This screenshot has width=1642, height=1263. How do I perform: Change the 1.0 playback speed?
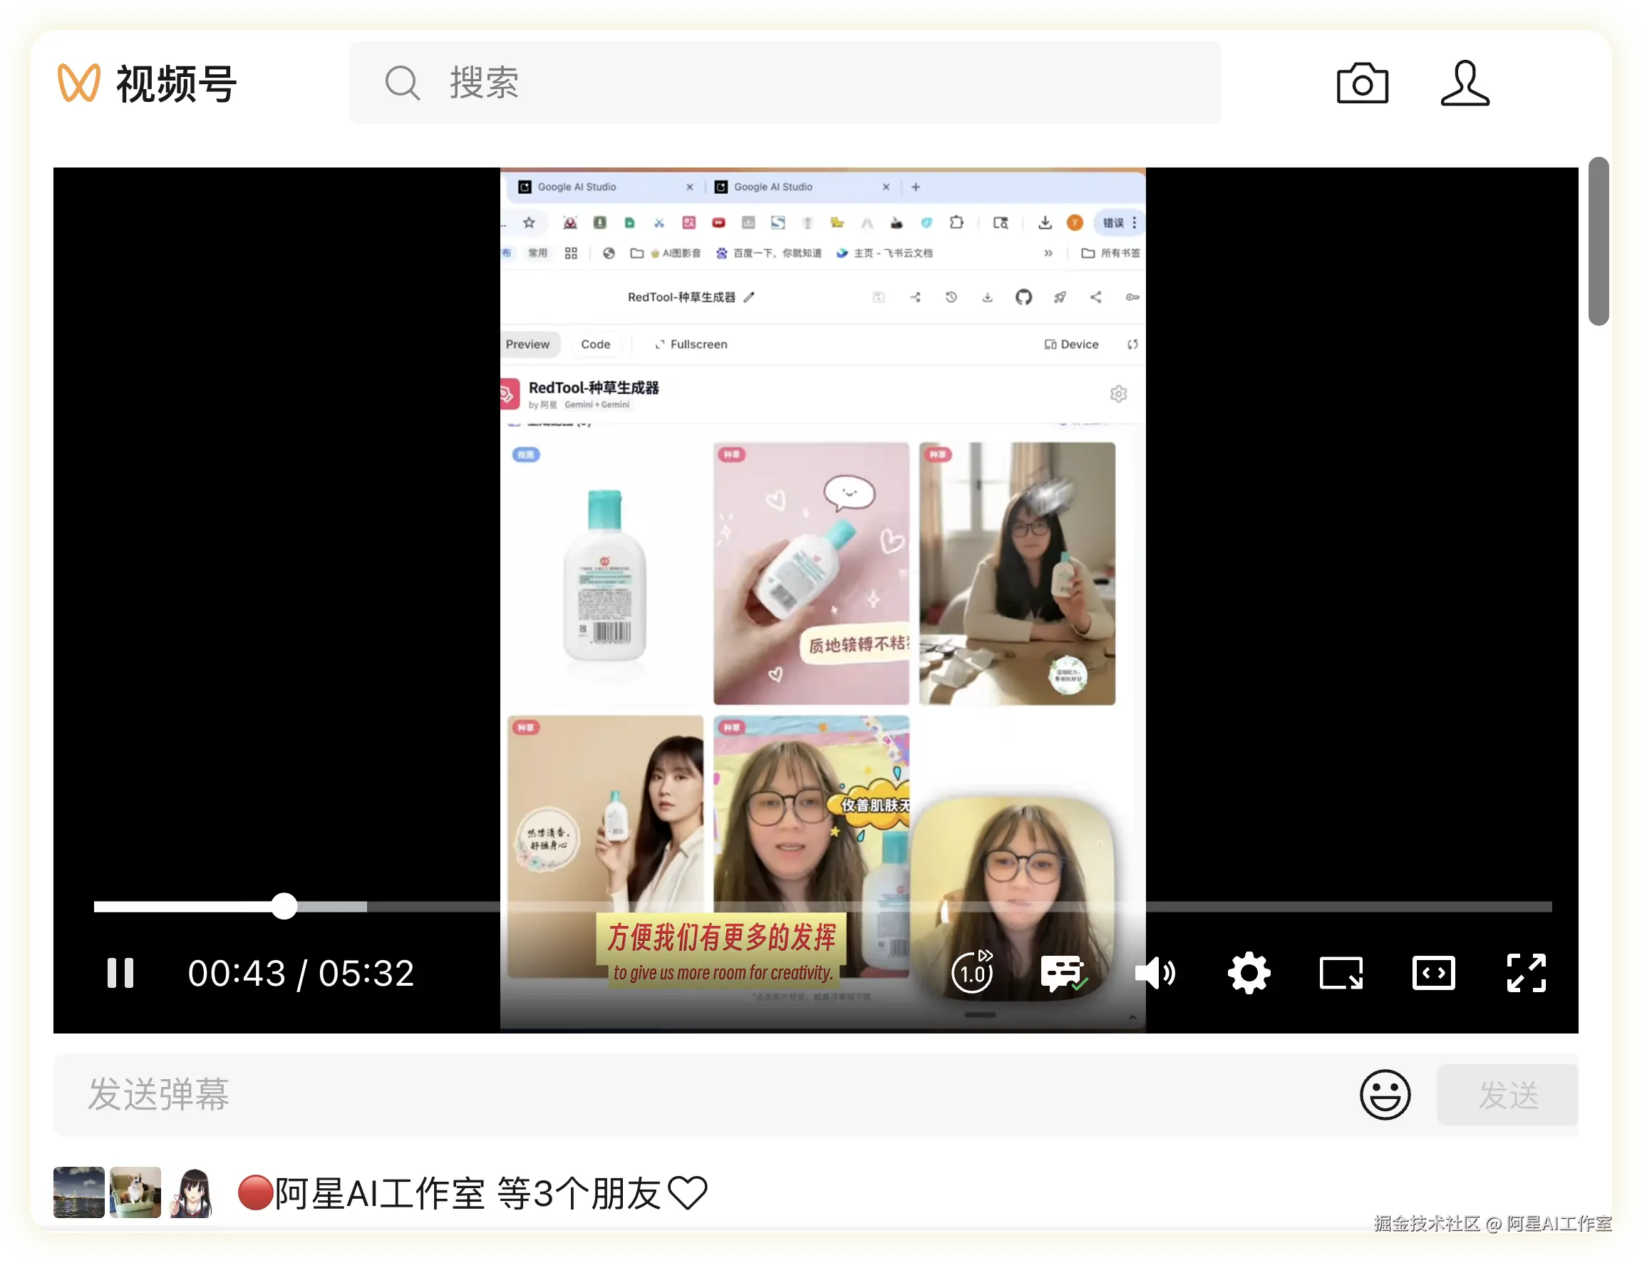(972, 973)
